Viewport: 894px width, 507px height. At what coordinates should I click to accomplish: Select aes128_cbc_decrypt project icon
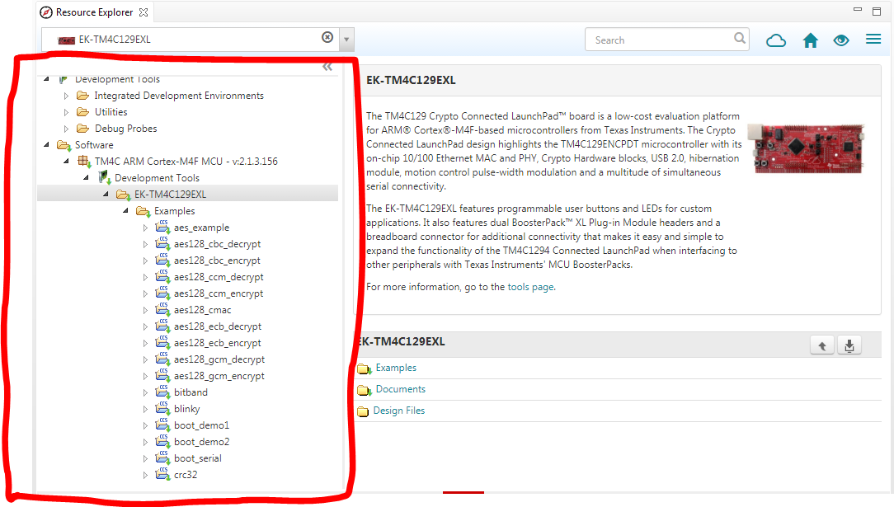click(163, 244)
